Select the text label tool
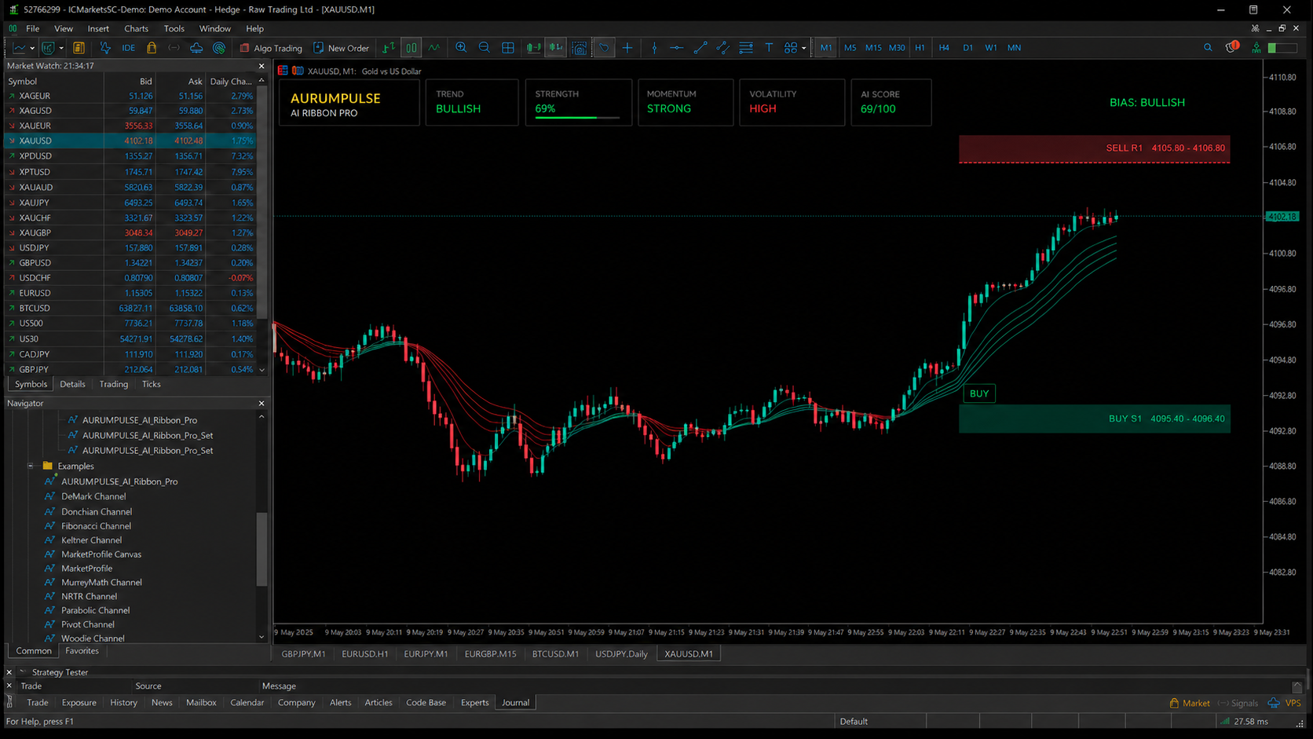The height and width of the screenshot is (739, 1313). click(x=769, y=48)
